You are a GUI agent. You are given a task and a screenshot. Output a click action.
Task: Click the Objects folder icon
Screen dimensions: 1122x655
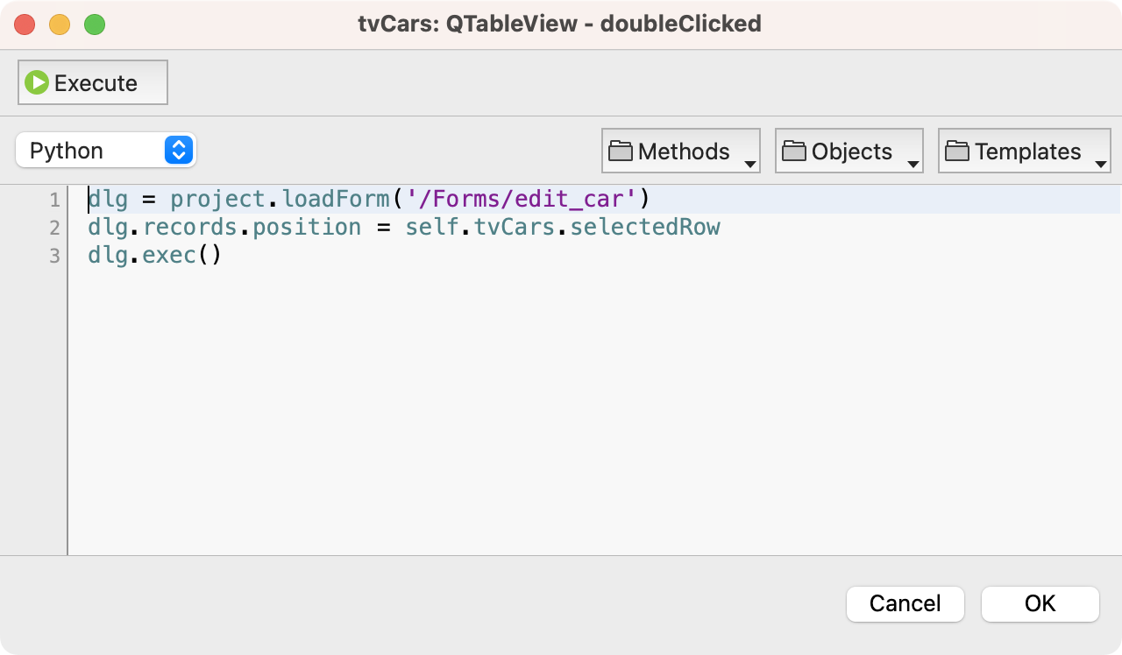[794, 151]
